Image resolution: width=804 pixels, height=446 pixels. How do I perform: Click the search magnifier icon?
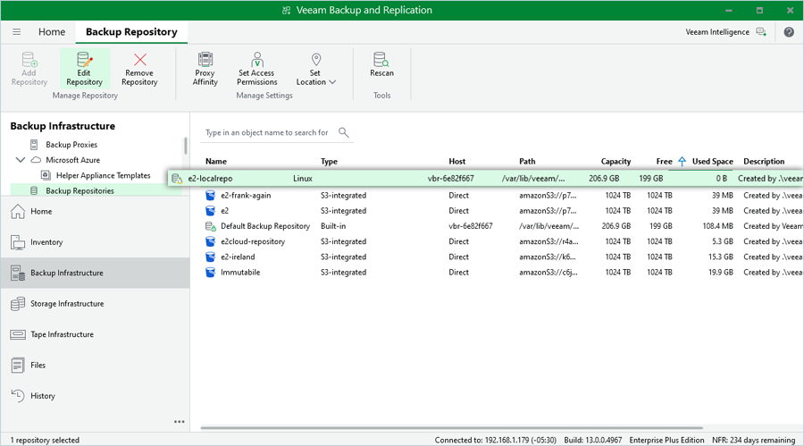point(344,132)
